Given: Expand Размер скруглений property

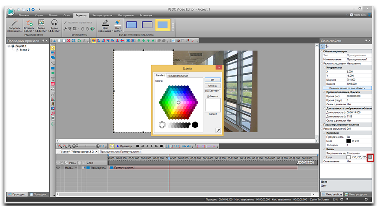Looking at the screenshot, I should (321, 129).
